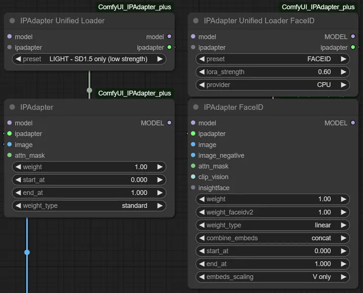Open embeds_scaling combo showing V only
Image resolution: width=363 pixels, height=293 pixels.
pos(272,277)
